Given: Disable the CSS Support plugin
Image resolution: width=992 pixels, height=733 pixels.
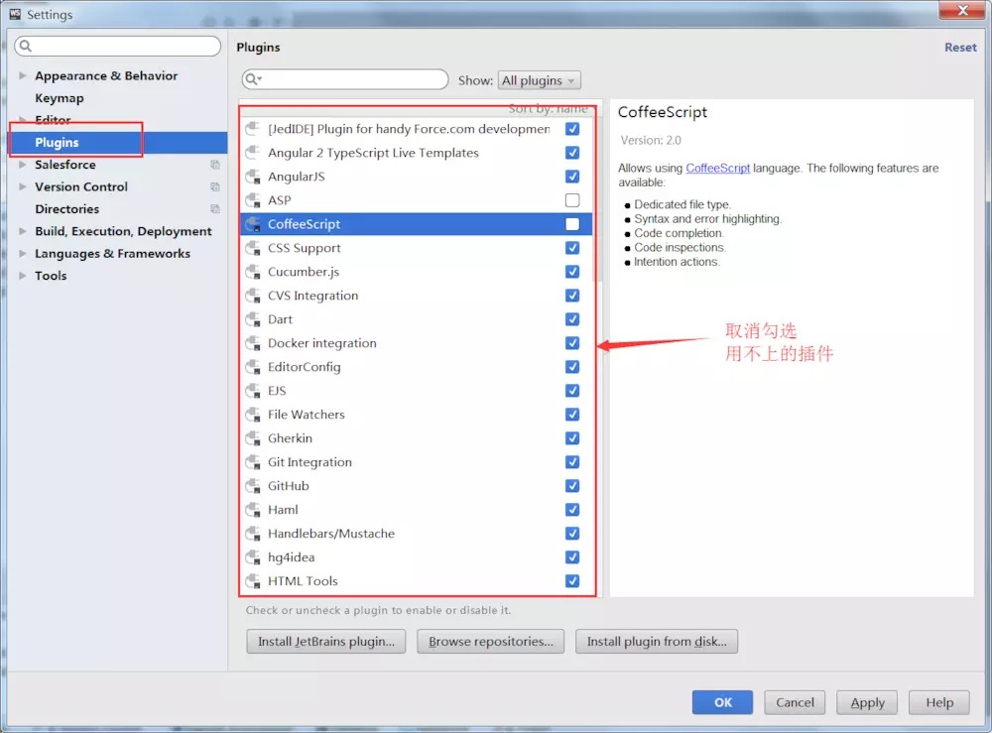Looking at the screenshot, I should tap(572, 248).
